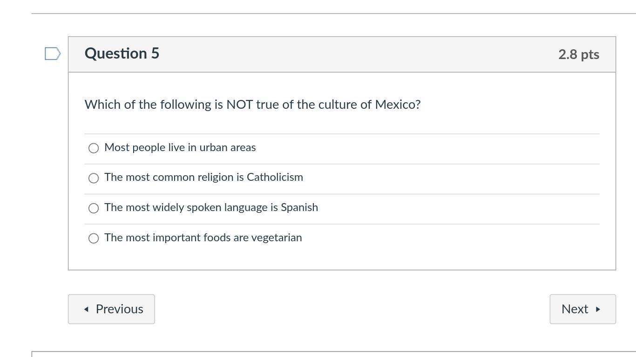Click the "Question 5" heading
Image resolution: width=636 pixels, height=357 pixels.
(x=122, y=53)
